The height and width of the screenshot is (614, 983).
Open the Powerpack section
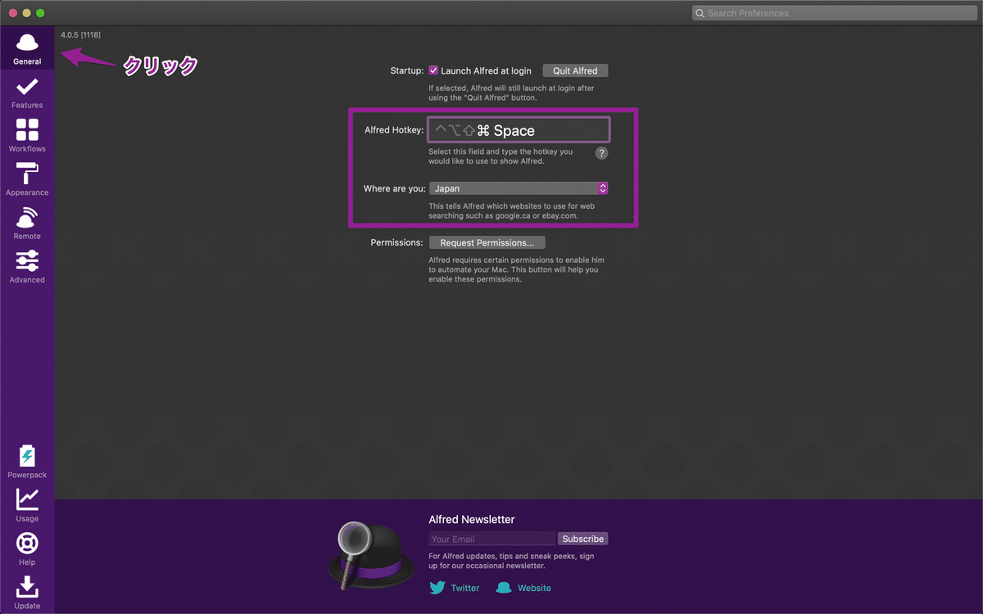[x=27, y=462]
